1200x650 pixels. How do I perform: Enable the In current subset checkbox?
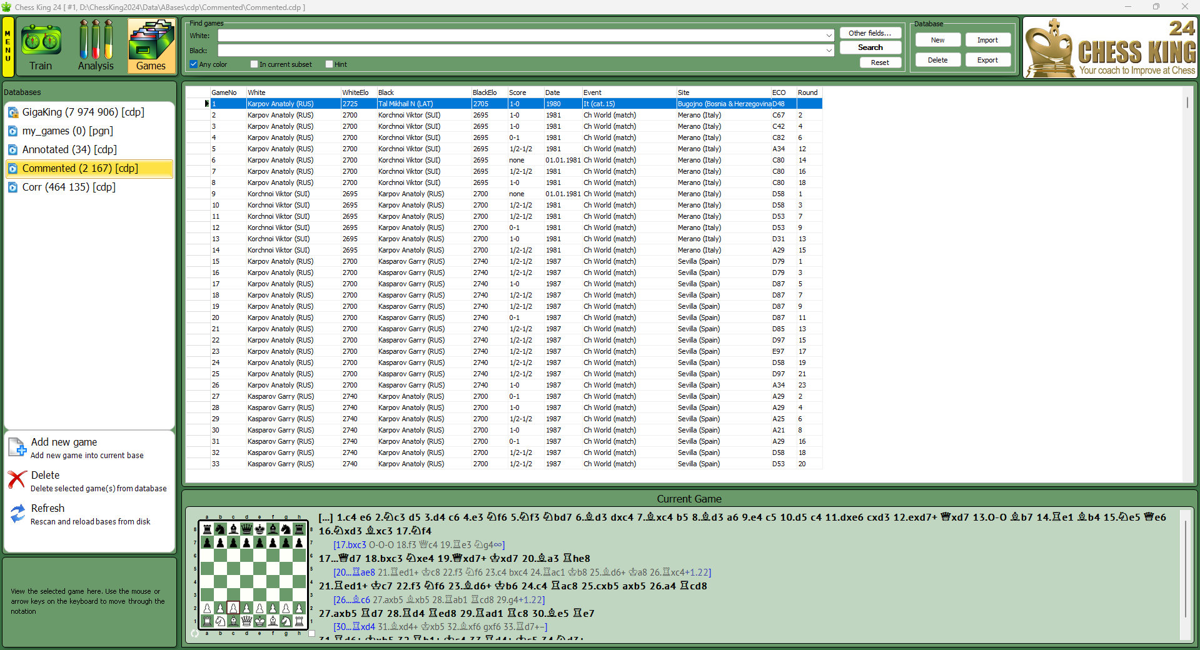254,64
